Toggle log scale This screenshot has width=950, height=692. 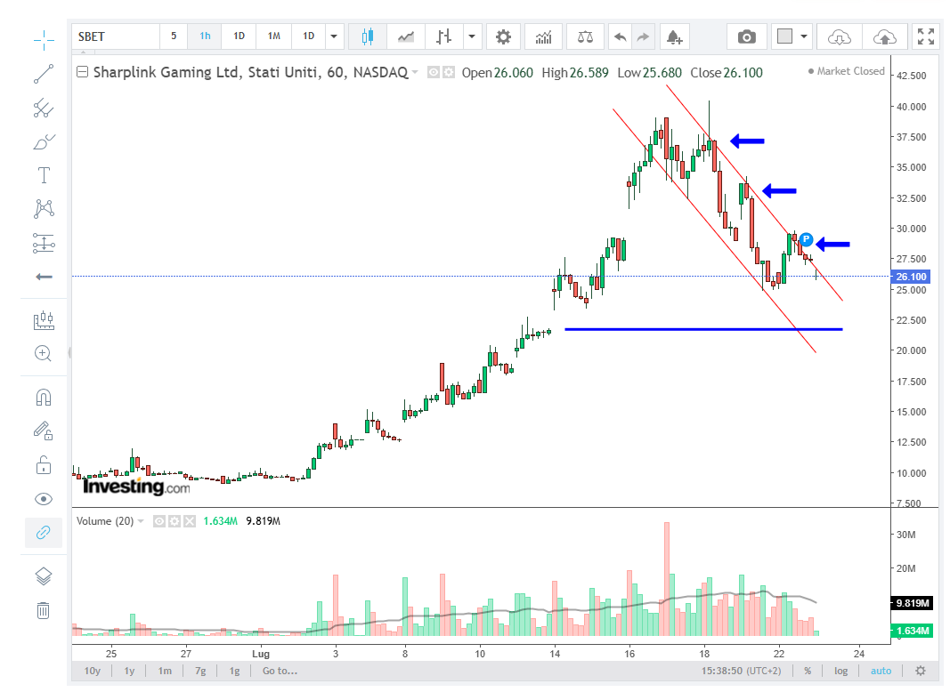841,671
